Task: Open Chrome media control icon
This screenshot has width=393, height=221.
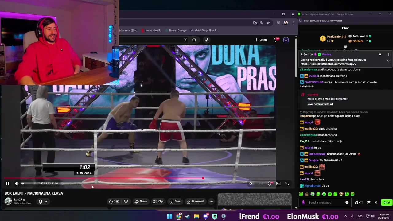Action: click(278, 23)
